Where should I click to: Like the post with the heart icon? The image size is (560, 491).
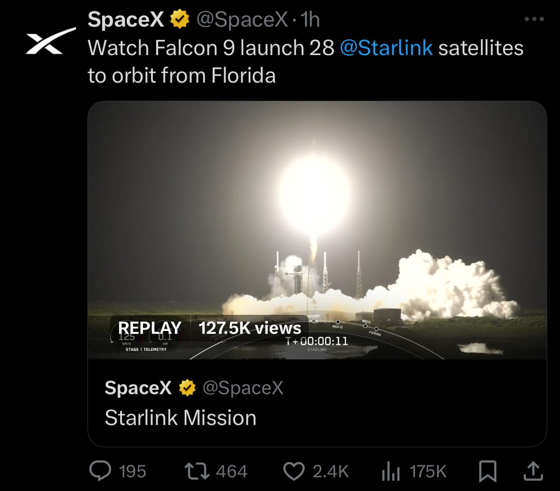point(294,471)
